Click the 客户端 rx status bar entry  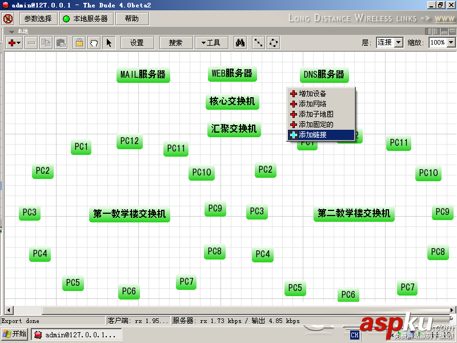(x=138, y=321)
